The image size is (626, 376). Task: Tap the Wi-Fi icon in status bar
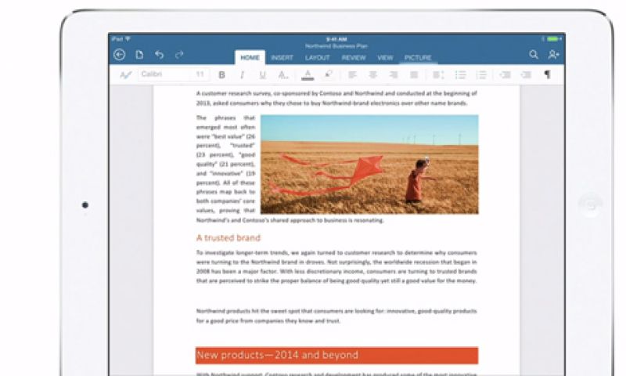(x=128, y=38)
